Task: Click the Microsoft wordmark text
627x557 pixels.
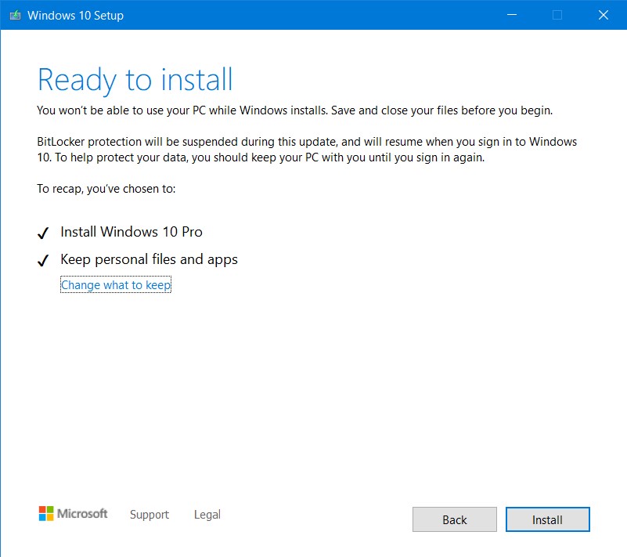Action: [82, 513]
